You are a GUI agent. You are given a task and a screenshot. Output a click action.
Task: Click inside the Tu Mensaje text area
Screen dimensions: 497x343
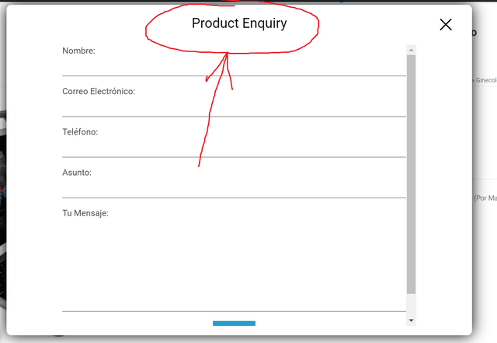coord(234,265)
